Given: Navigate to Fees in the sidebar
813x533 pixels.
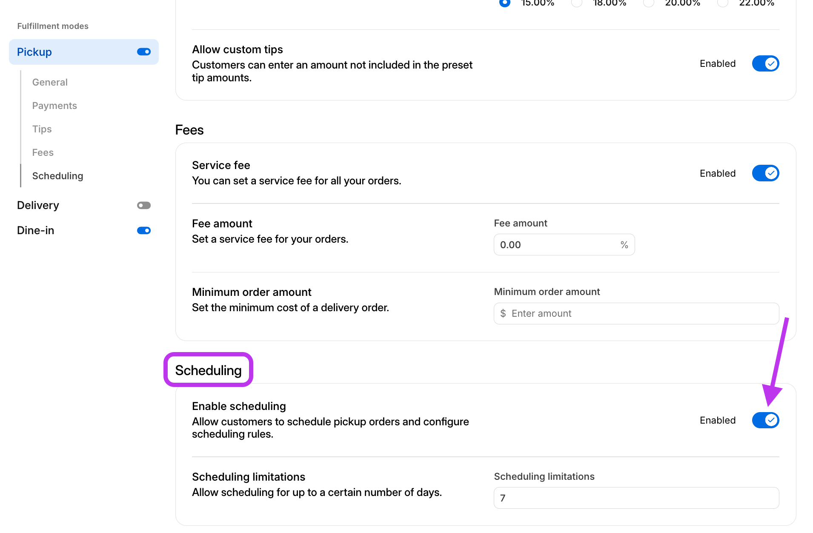Looking at the screenshot, I should pyautogui.click(x=43, y=152).
